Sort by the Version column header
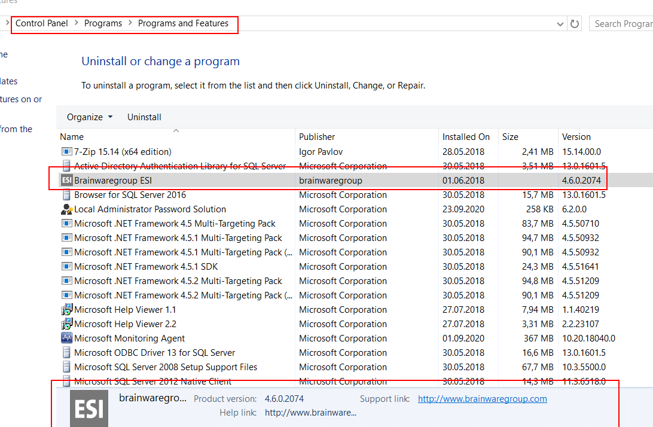This screenshot has height=427, width=653. pos(606,136)
